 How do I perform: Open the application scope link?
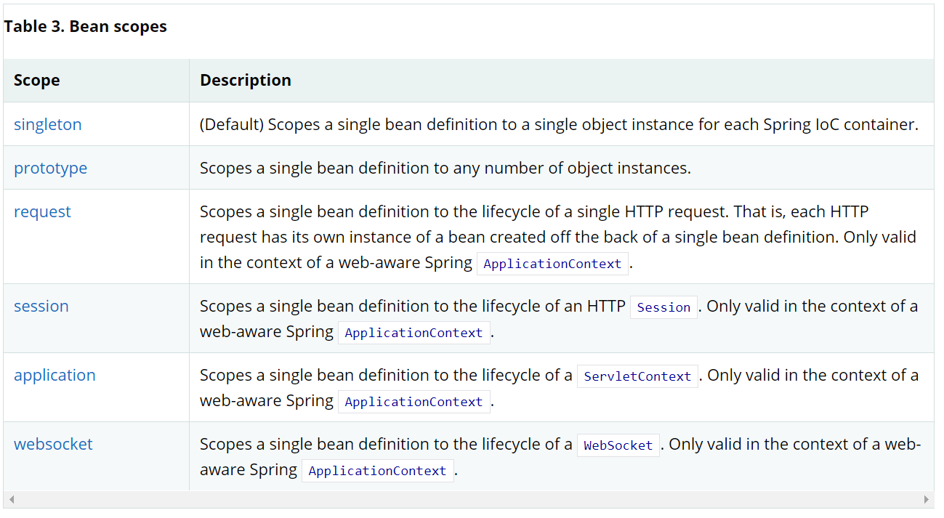[x=55, y=375]
